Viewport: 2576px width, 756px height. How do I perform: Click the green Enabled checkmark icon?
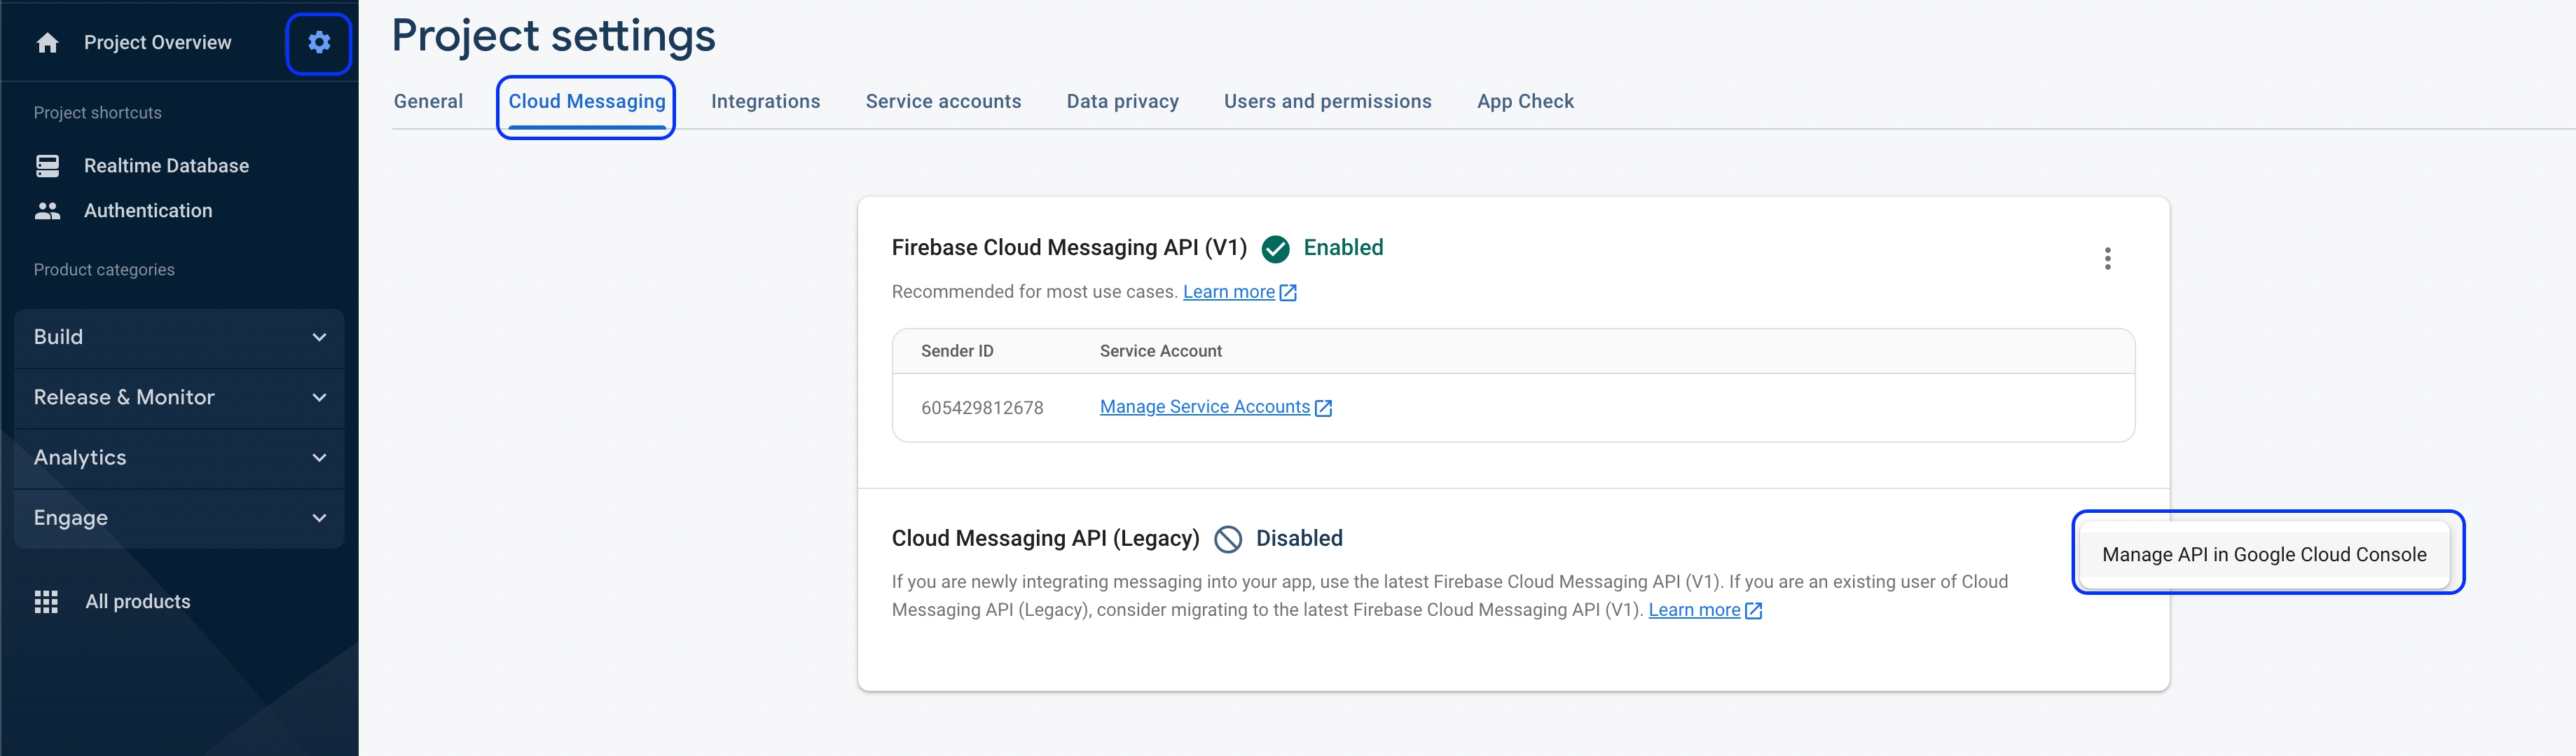(x=1275, y=249)
